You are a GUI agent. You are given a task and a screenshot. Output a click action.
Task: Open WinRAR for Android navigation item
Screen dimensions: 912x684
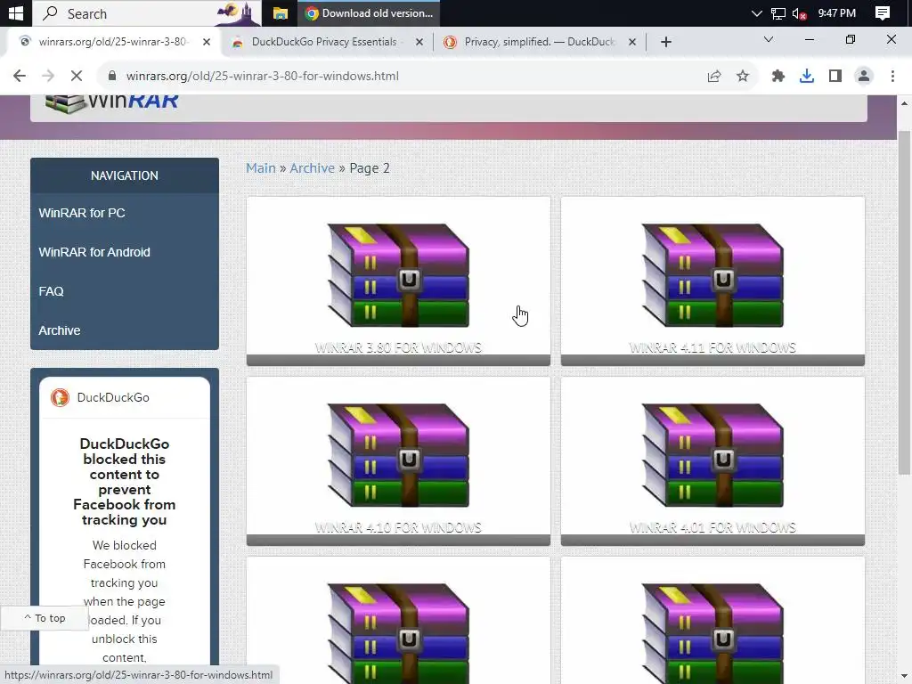pos(94,252)
